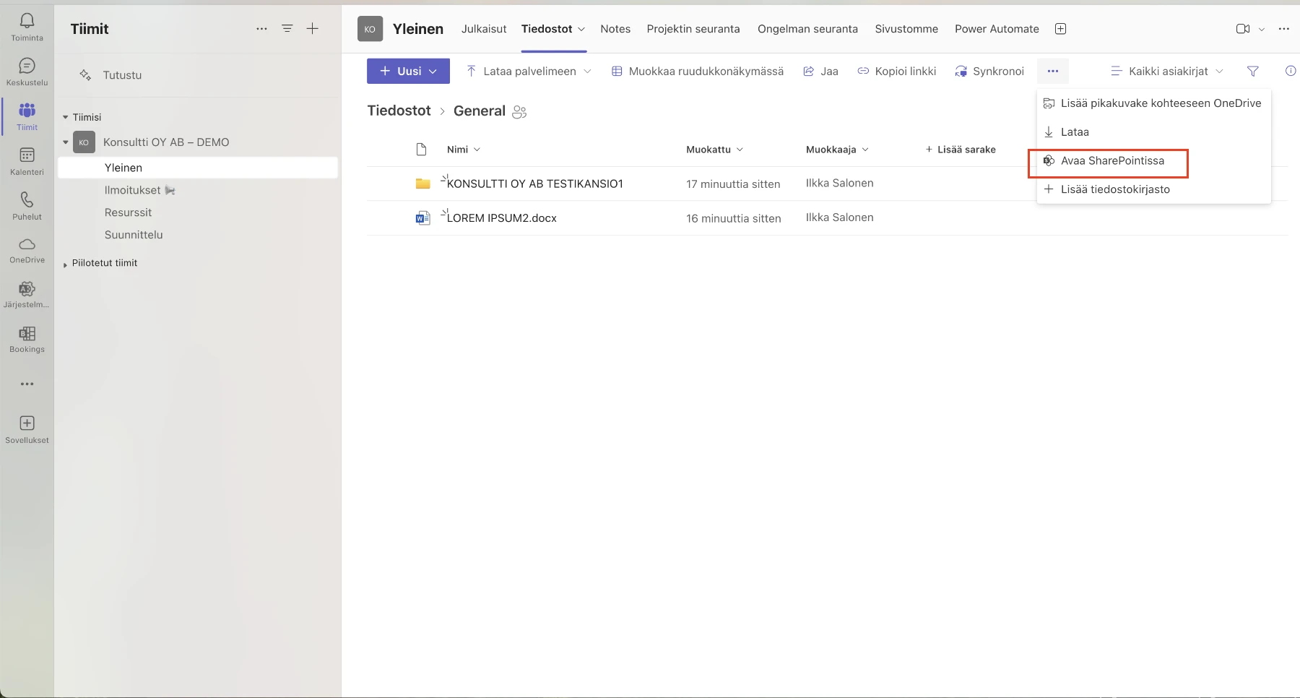Open toolbar overflow ellipsis menu
Viewport: 1300px width, 698px height.
1053,71
